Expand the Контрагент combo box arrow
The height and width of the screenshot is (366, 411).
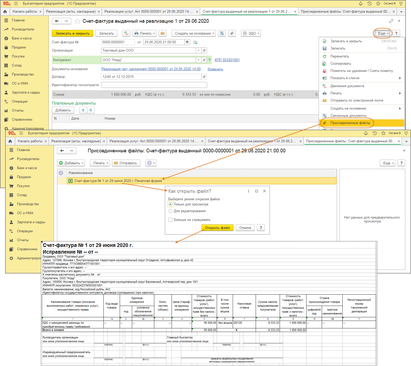point(198,60)
